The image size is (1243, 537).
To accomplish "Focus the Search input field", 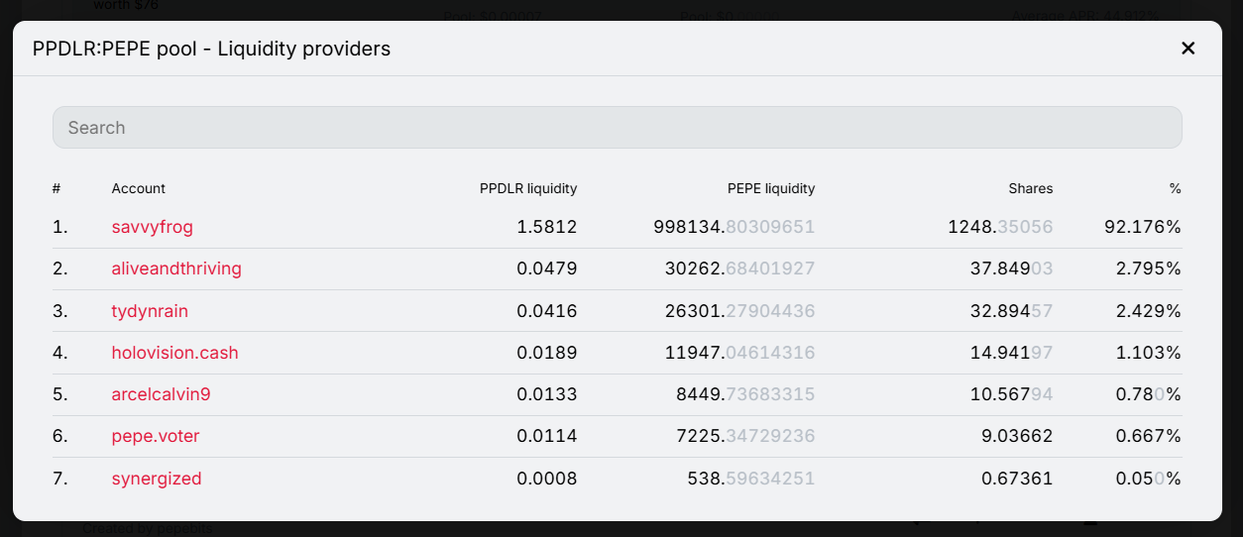I will pos(617,128).
